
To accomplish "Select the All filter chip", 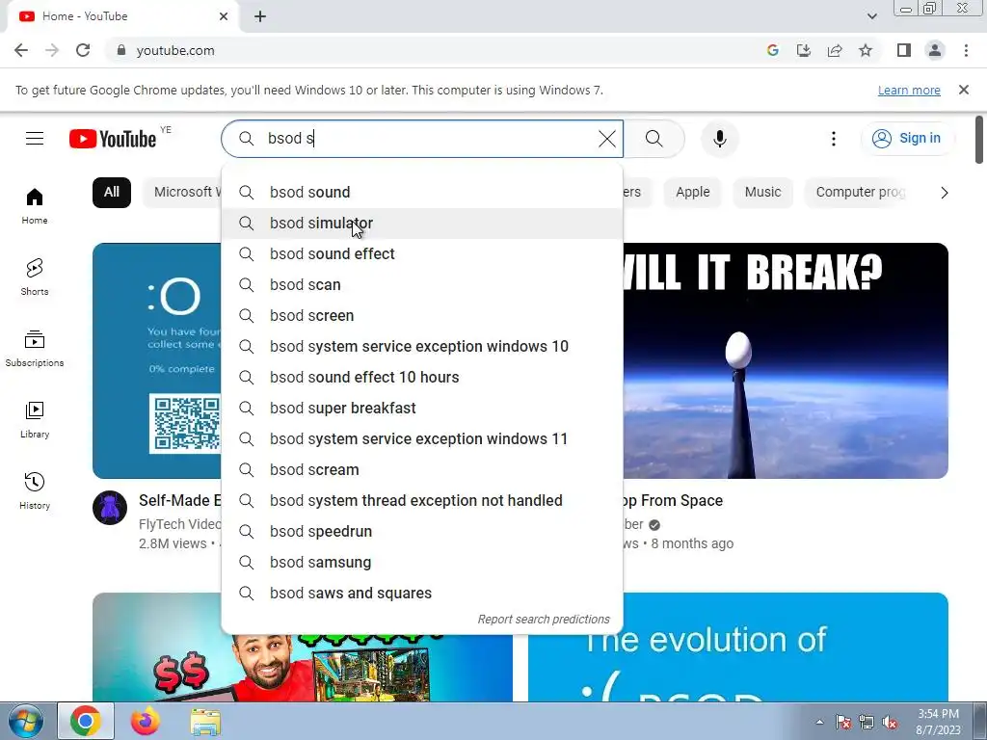I will coord(112,192).
